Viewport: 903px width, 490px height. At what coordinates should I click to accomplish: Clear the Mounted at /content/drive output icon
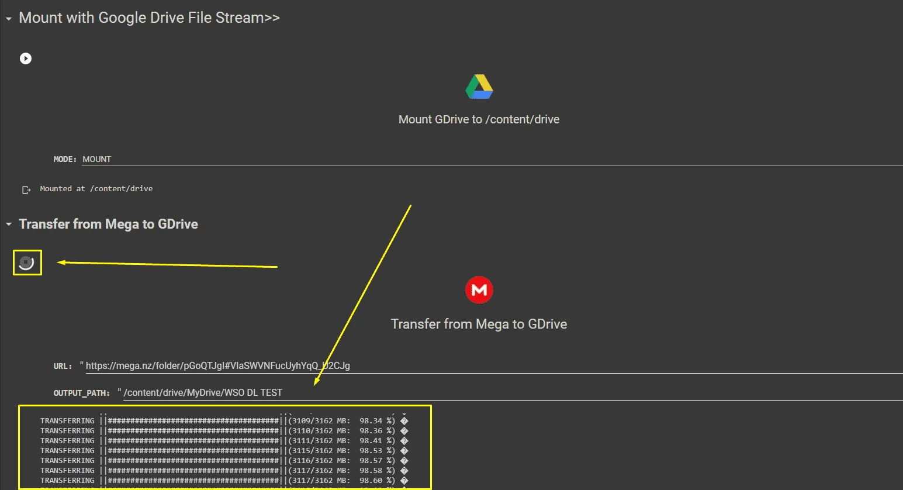(x=26, y=189)
